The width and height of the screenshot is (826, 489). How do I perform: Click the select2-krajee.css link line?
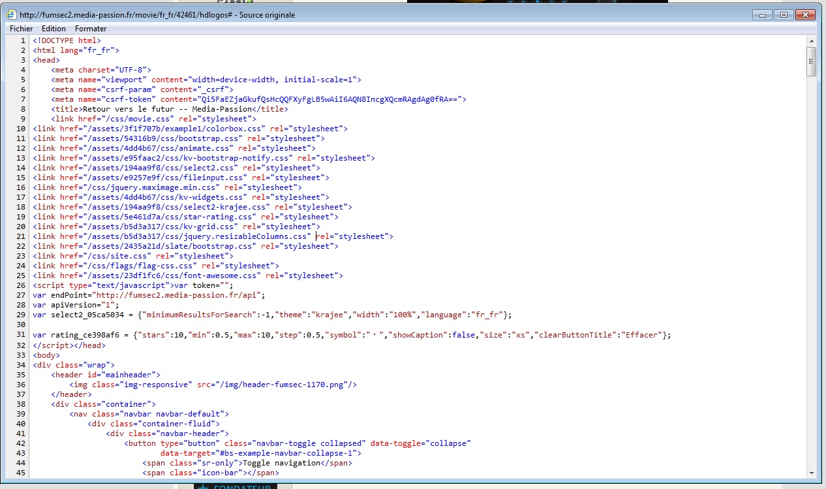[x=192, y=207]
